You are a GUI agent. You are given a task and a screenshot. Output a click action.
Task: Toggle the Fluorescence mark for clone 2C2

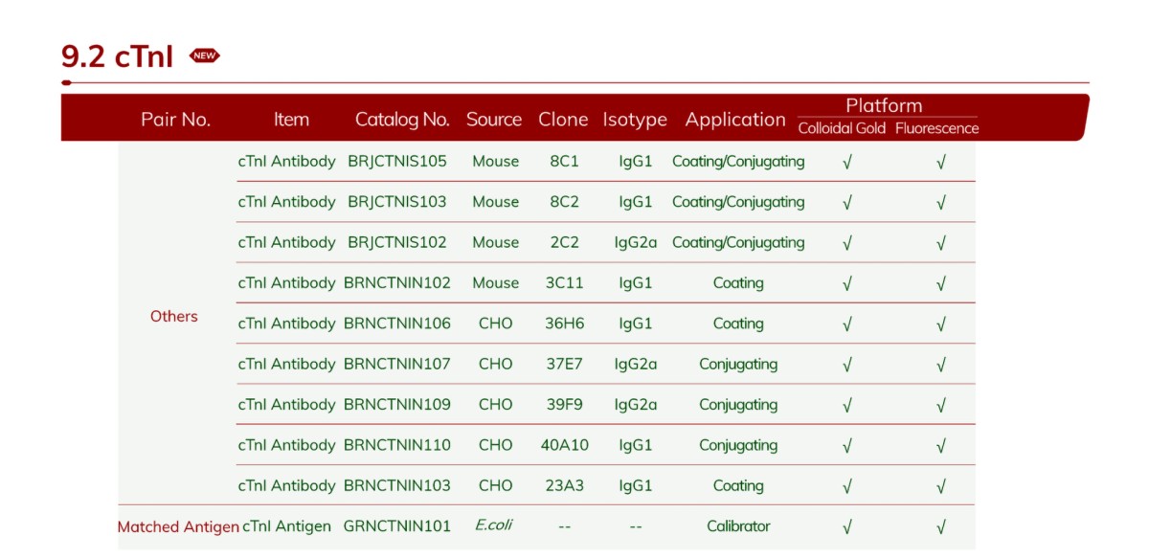(940, 242)
